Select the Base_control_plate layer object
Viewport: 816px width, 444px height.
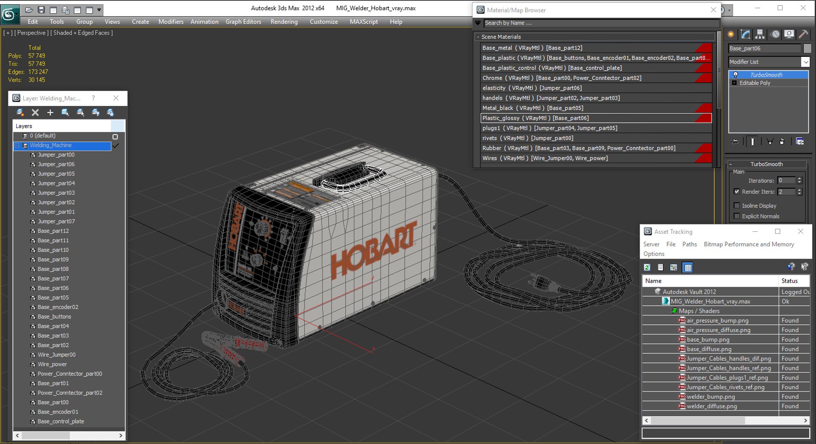(61, 421)
